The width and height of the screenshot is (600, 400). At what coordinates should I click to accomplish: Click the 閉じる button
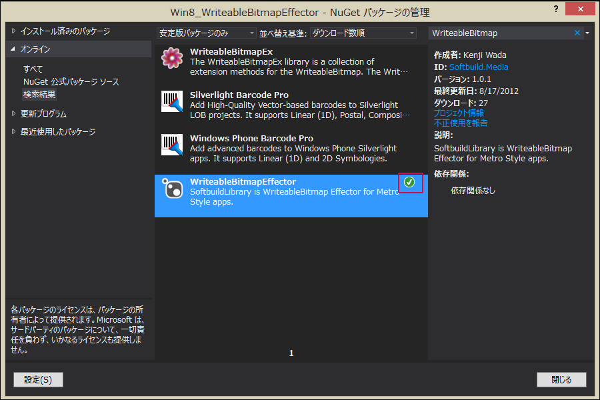(561, 380)
